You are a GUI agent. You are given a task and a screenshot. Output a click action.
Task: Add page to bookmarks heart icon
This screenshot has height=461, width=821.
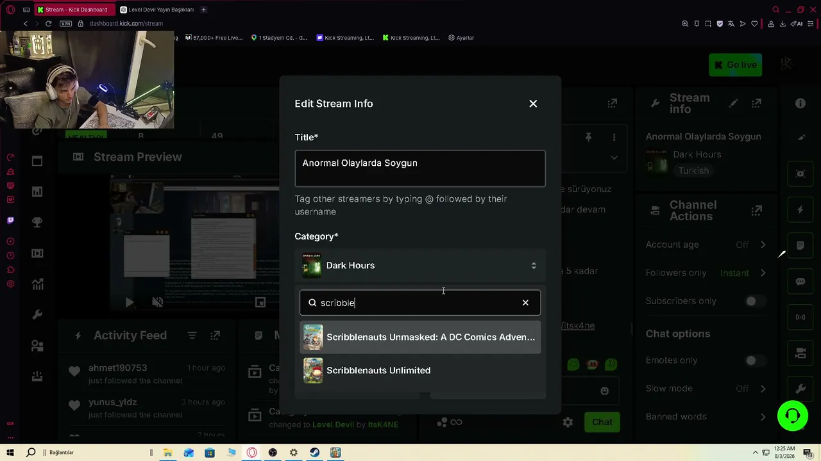point(754,24)
